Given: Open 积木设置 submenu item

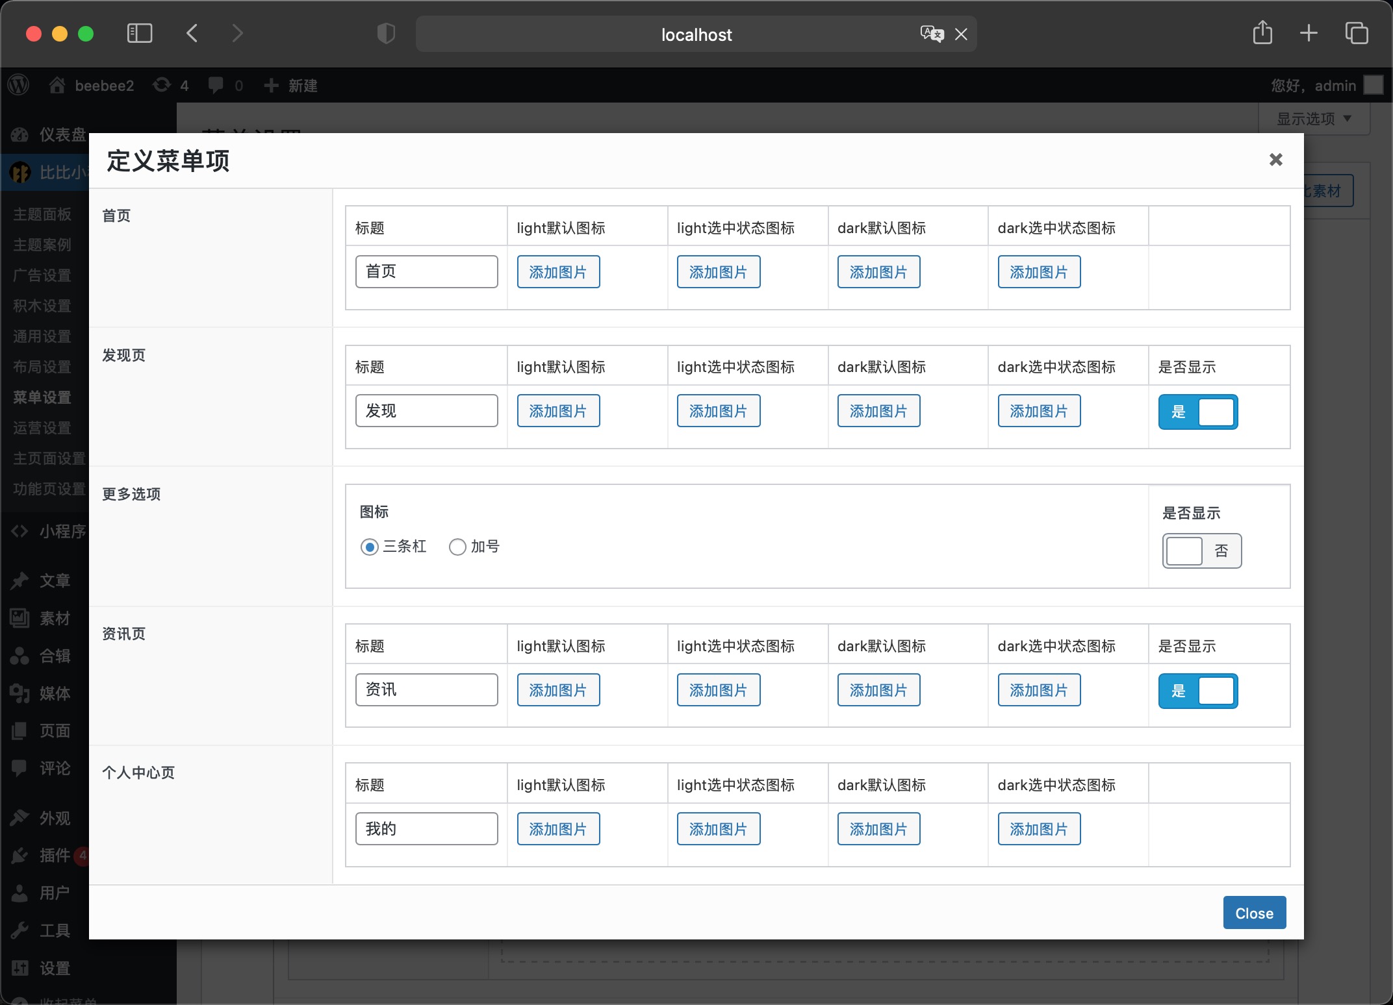Looking at the screenshot, I should (x=42, y=306).
